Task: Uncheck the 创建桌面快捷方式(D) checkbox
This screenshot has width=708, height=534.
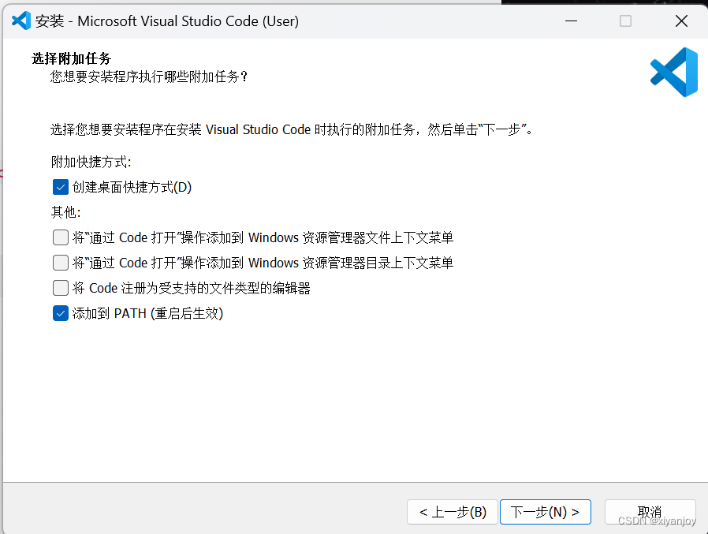Action: pyautogui.click(x=61, y=187)
